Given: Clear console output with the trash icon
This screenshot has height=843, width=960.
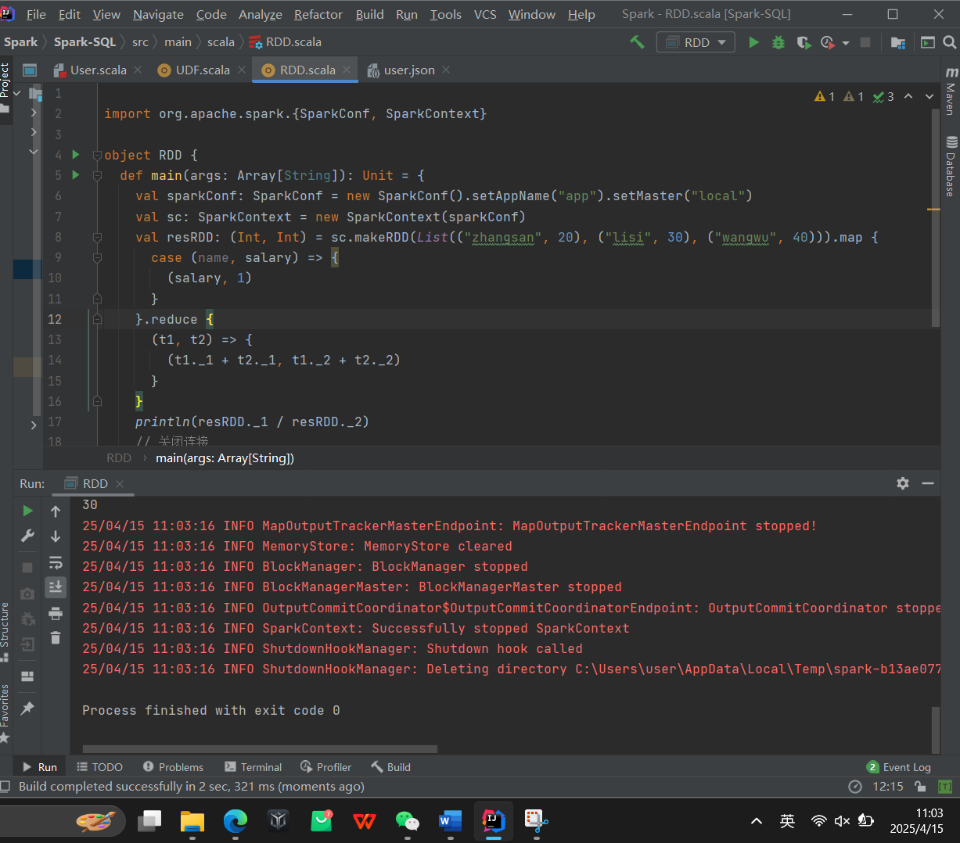Looking at the screenshot, I should 56,638.
